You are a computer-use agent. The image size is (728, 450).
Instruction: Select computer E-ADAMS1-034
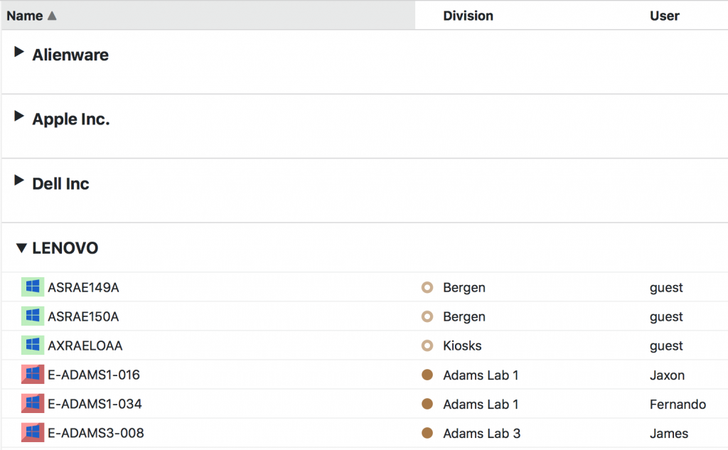(x=95, y=404)
